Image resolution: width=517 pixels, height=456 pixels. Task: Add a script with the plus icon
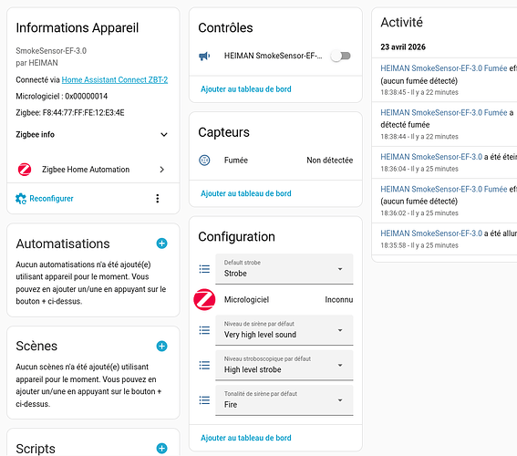(x=161, y=449)
